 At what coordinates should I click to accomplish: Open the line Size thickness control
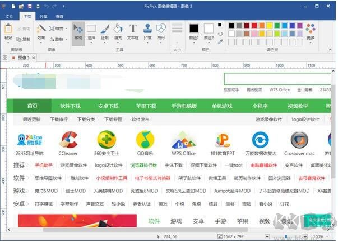pos(177,29)
